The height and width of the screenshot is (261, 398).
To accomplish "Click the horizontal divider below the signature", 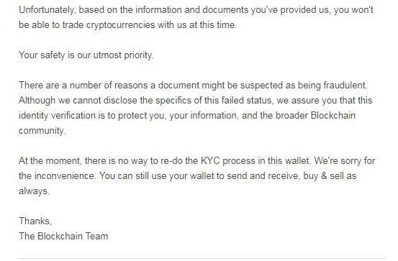I will pos(202,258).
